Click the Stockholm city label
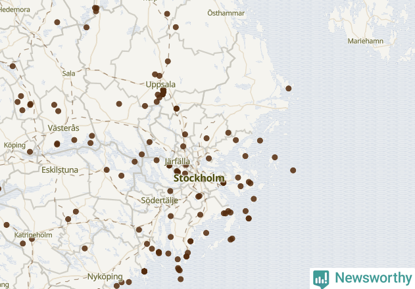This screenshot has height=289, width=415. coord(199,178)
